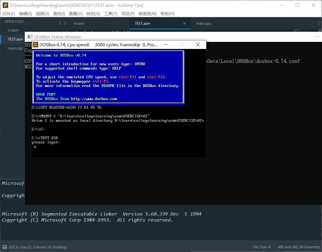Screen dimensions: 322x252
Task: Click the 'HAVE FUN!' line
Action: [x=46, y=94]
